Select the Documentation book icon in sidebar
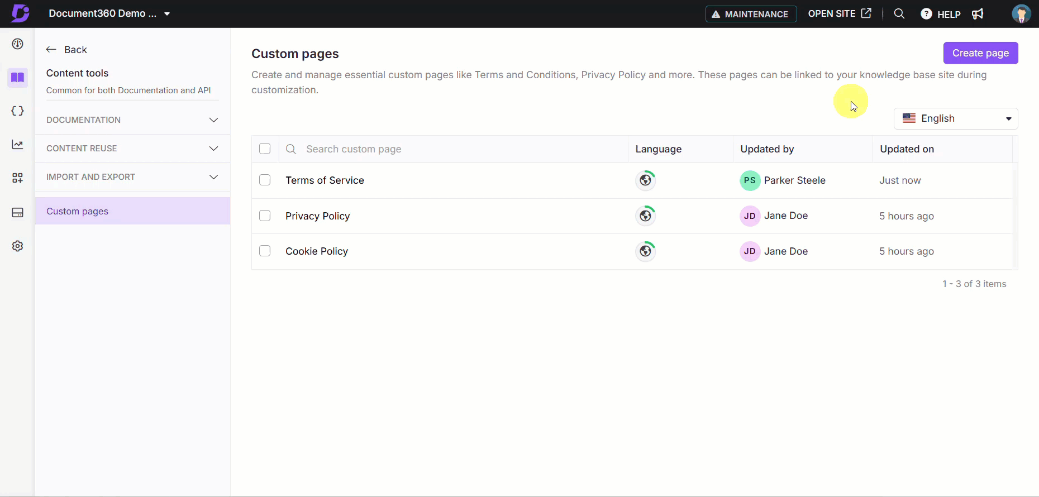 pos(18,78)
